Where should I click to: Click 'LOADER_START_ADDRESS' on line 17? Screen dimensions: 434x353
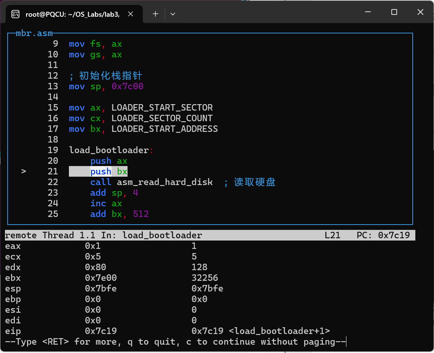[x=165, y=129]
